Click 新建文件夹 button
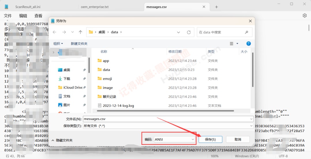Screen dimensions: 311x159 pos(79,44)
